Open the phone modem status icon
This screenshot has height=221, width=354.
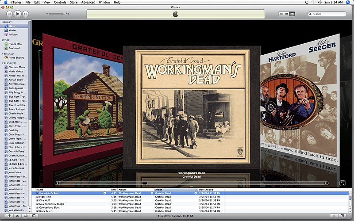[x=306, y=2]
